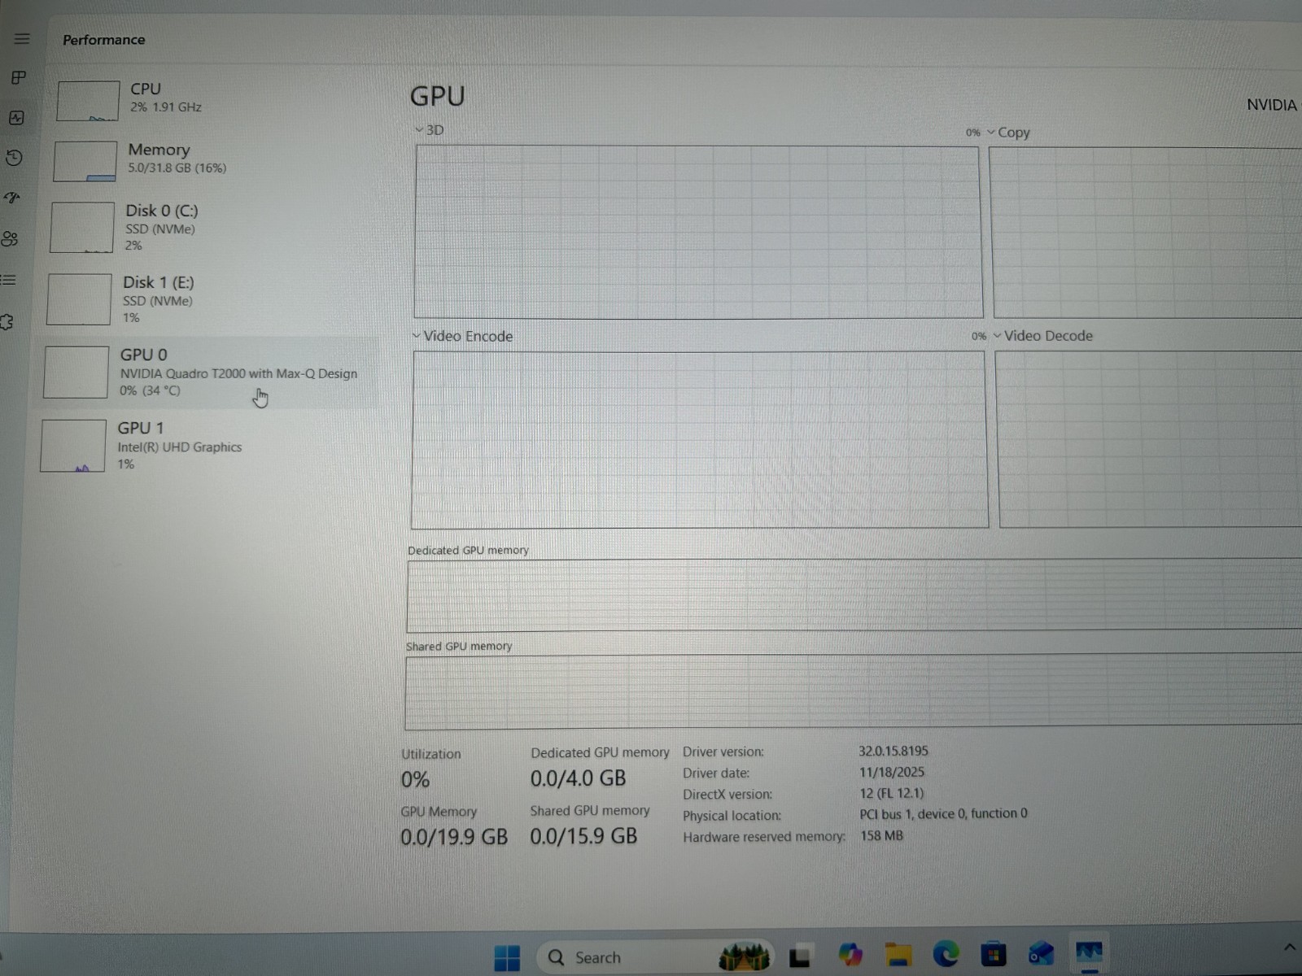This screenshot has width=1302, height=976.
Task: Select Disk 1 (E:) entry
Action: pos(210,299)
